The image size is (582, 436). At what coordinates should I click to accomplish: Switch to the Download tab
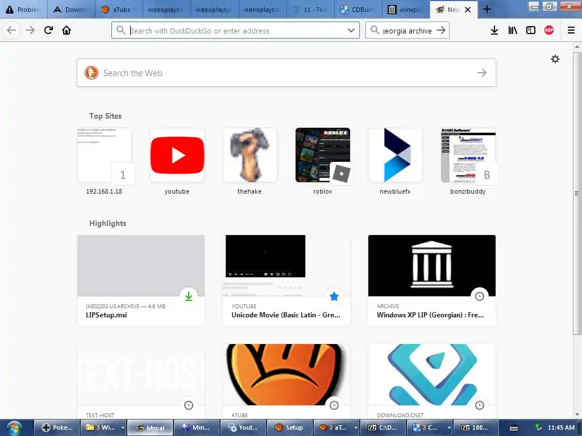click(x=71, y=10)
